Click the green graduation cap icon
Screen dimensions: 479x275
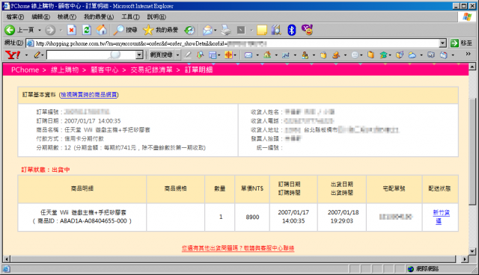(x=383, y=55)
